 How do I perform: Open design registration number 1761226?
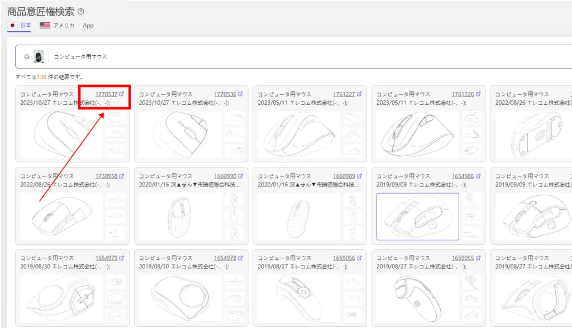[463, 94]
